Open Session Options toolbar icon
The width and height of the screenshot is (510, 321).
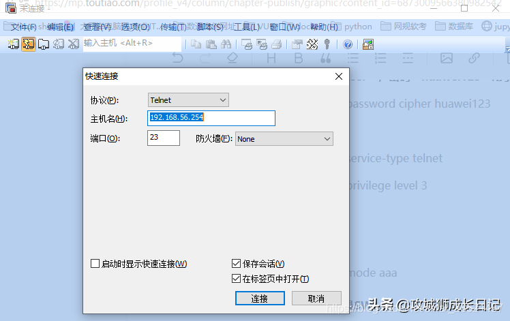(297, 44)
